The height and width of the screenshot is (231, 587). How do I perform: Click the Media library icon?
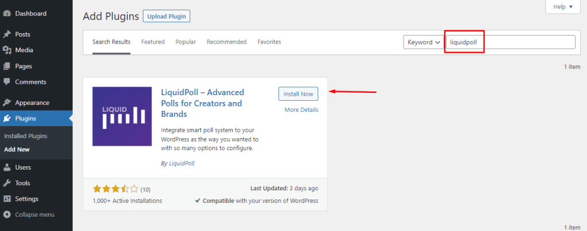7,50
